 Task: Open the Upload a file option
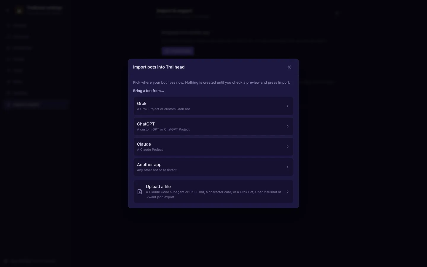pyautogui.click(x=213, y=192)
